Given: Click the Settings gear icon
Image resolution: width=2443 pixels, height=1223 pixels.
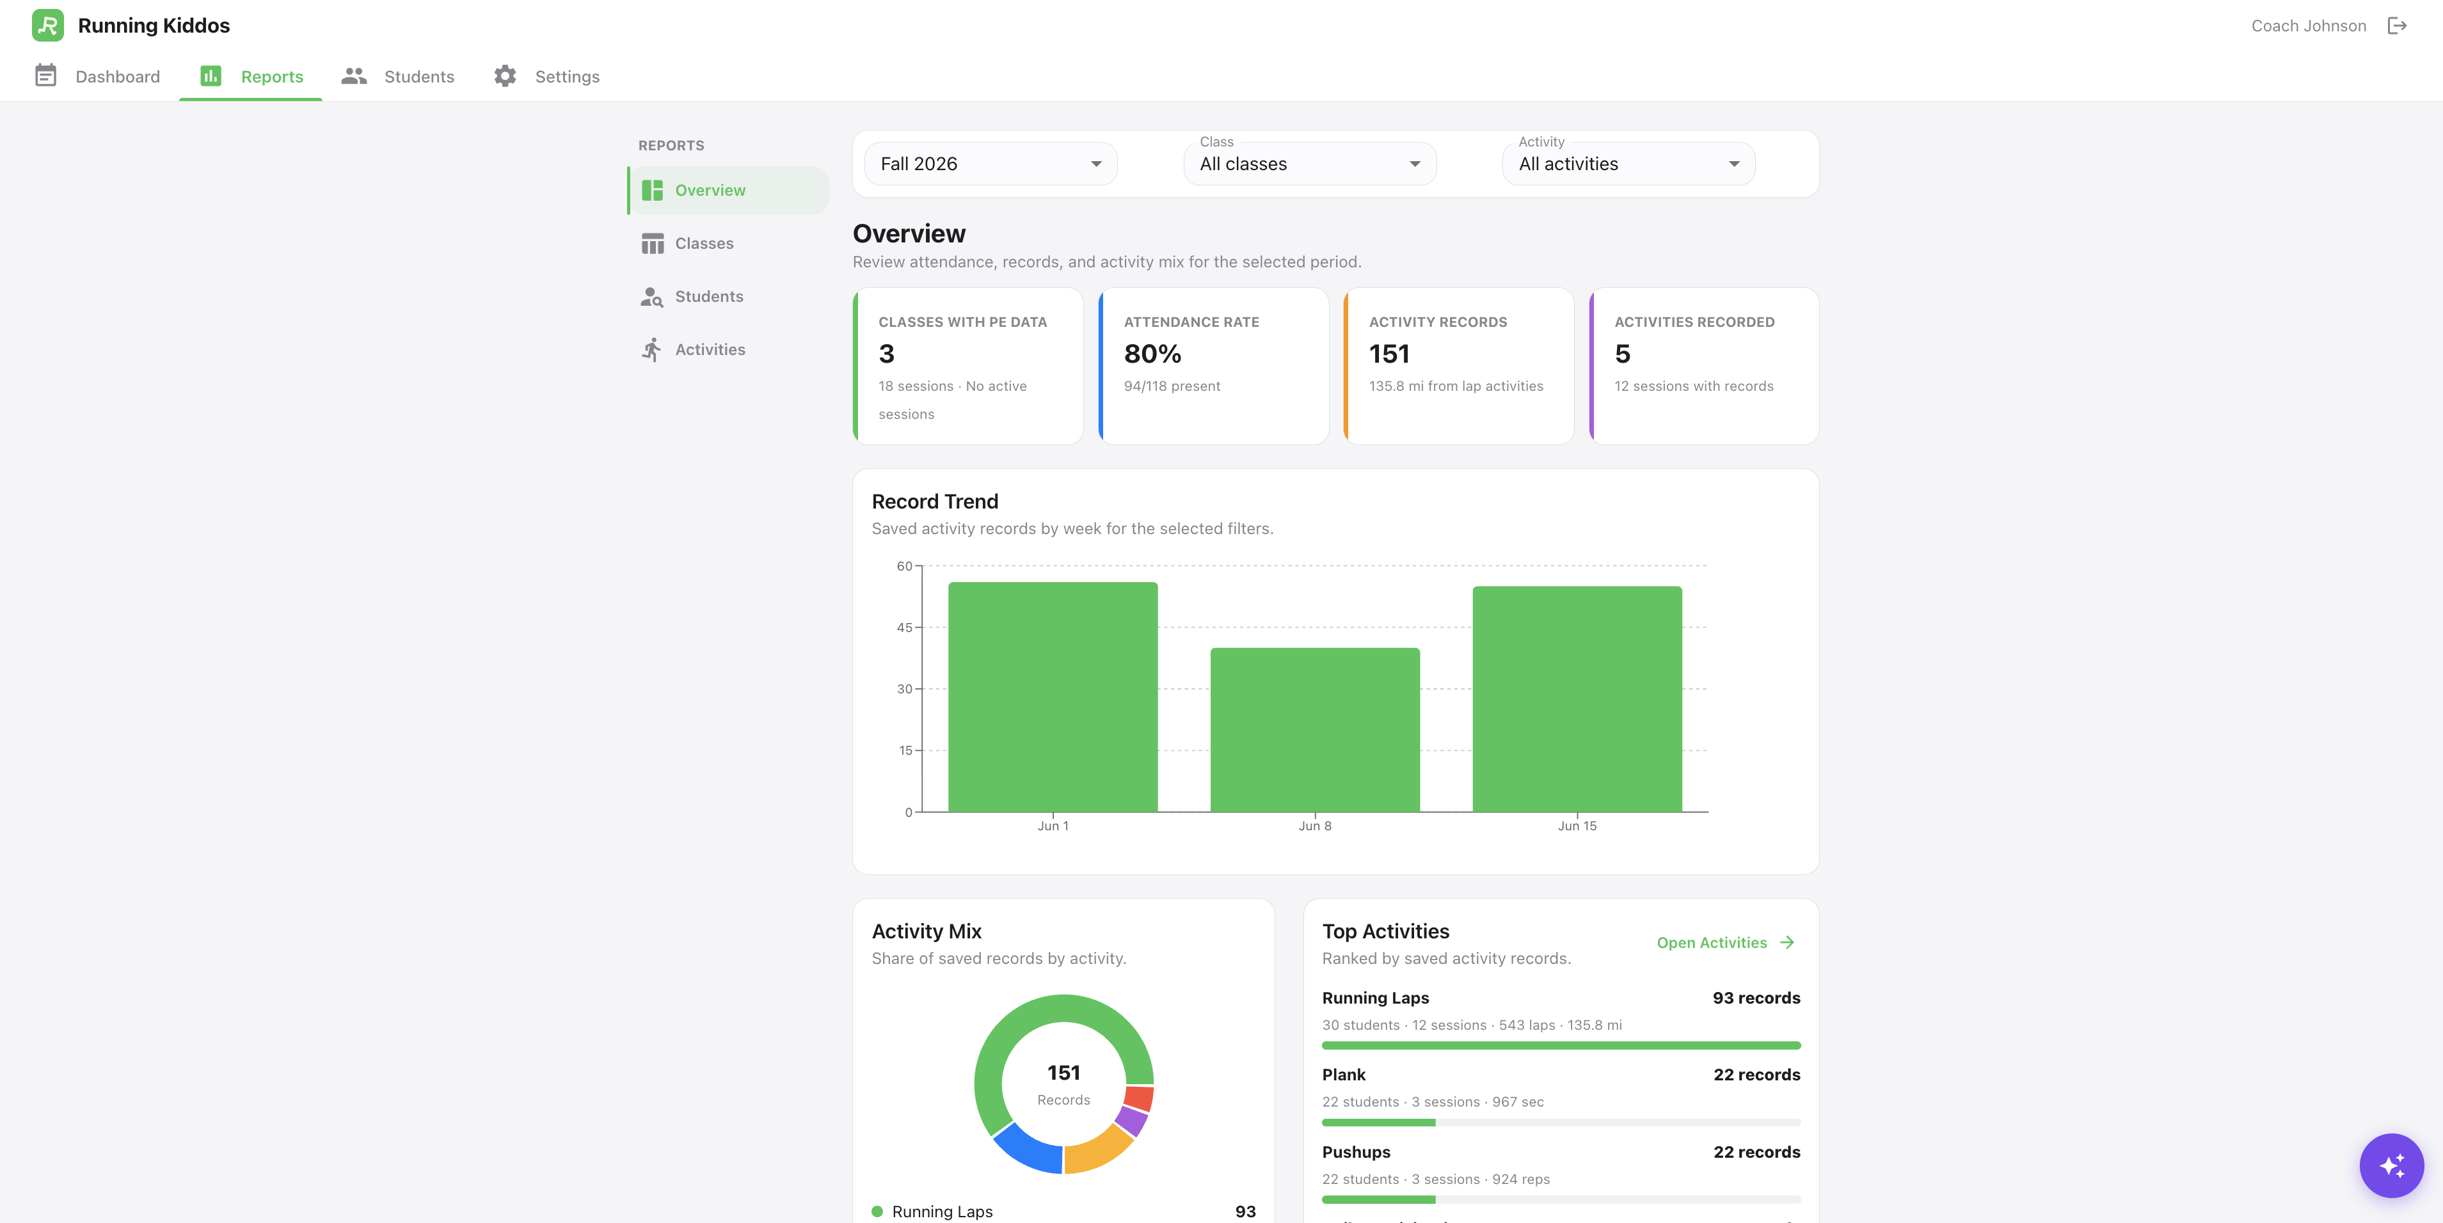Looking at the screenshot, I should pos(504,76).
